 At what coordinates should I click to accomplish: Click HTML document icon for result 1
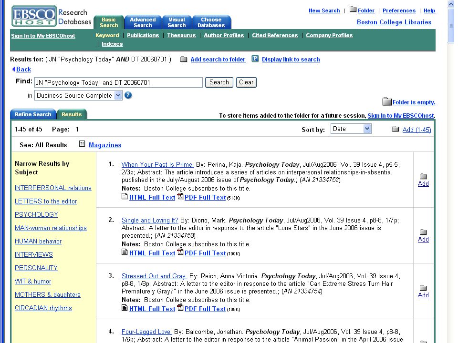point(125,196)
